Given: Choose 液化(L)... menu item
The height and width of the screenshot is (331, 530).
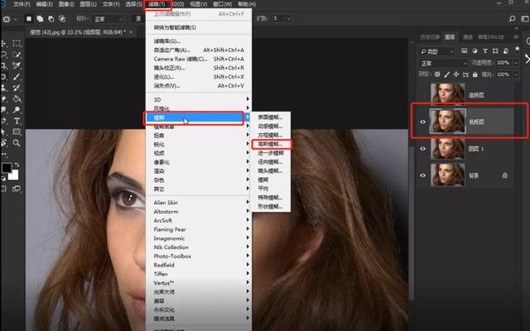Looking at the screenshot, I should pos(199,77).
